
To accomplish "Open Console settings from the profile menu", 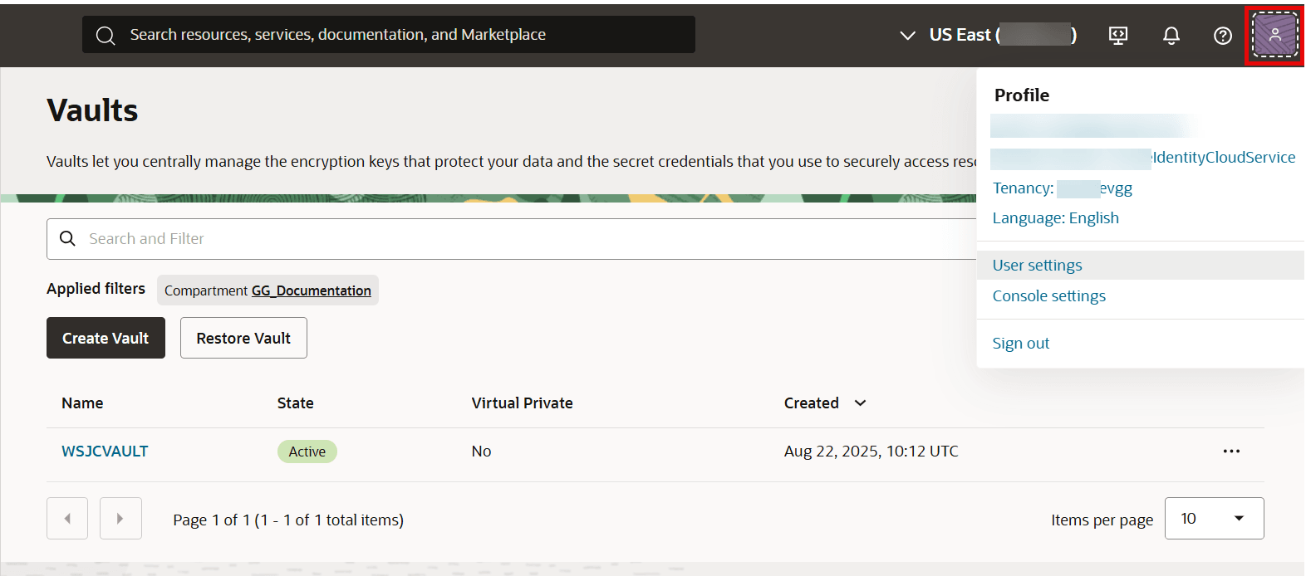I will point(1048,295).
